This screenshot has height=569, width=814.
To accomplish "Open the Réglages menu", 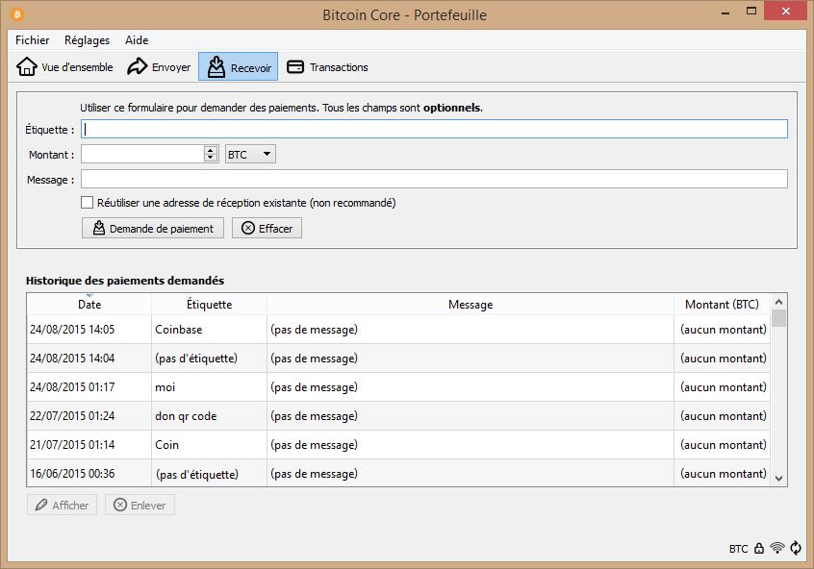I will pyautogui.click(x=87, y=40).
